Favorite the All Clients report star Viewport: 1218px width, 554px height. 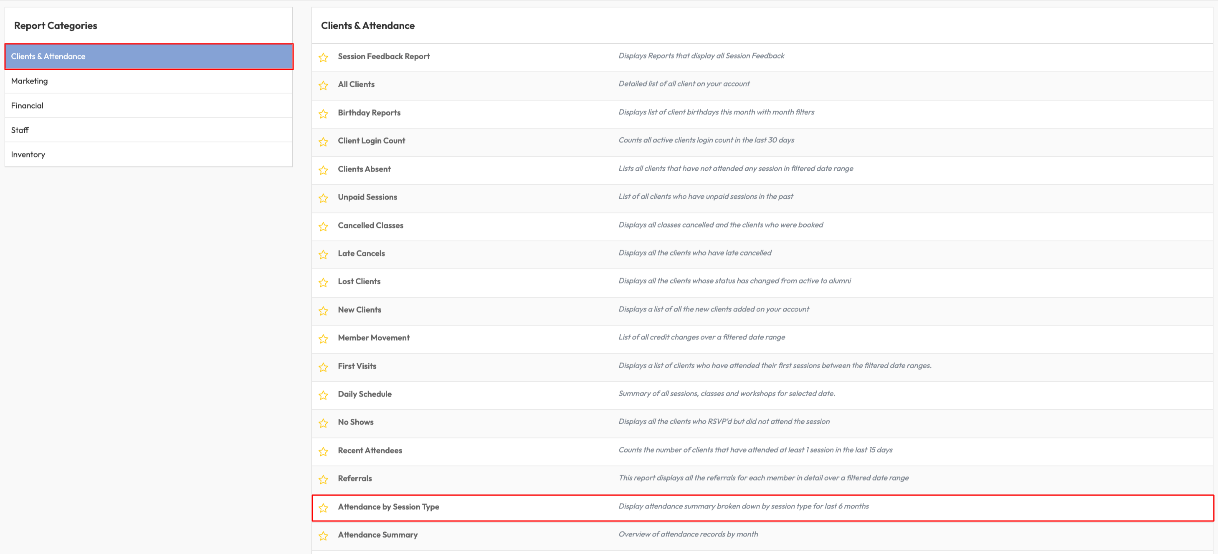tap(324, 86)
